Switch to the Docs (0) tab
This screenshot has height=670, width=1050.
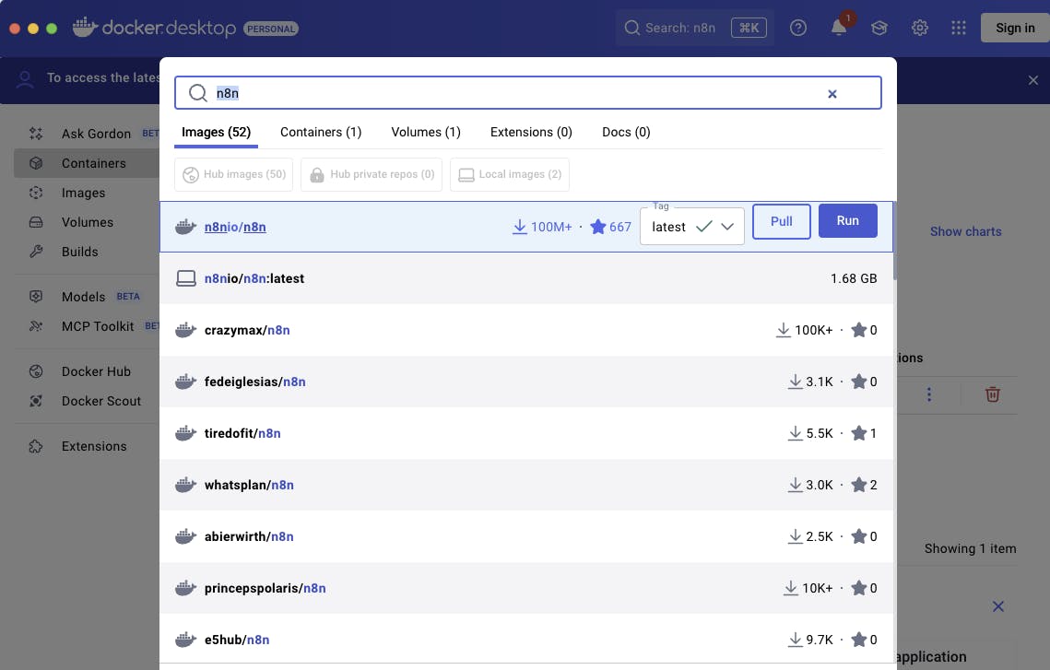[x=626, y=132]
